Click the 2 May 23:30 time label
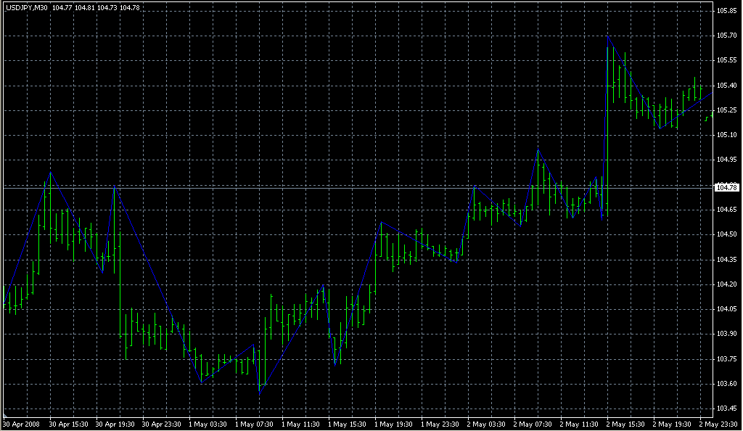The width and height of the screenshot is (743, 431). click(718, 424)
